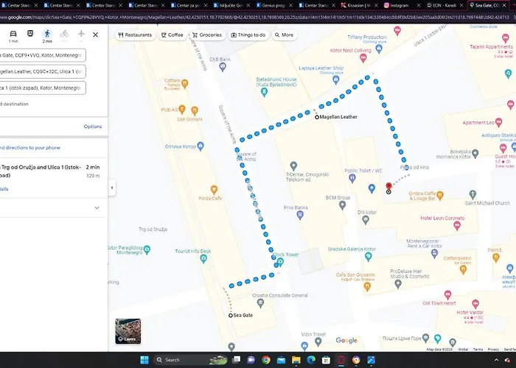Click the Saint Michael Church pin
516x368 pixels.
(x=473, y=194)
